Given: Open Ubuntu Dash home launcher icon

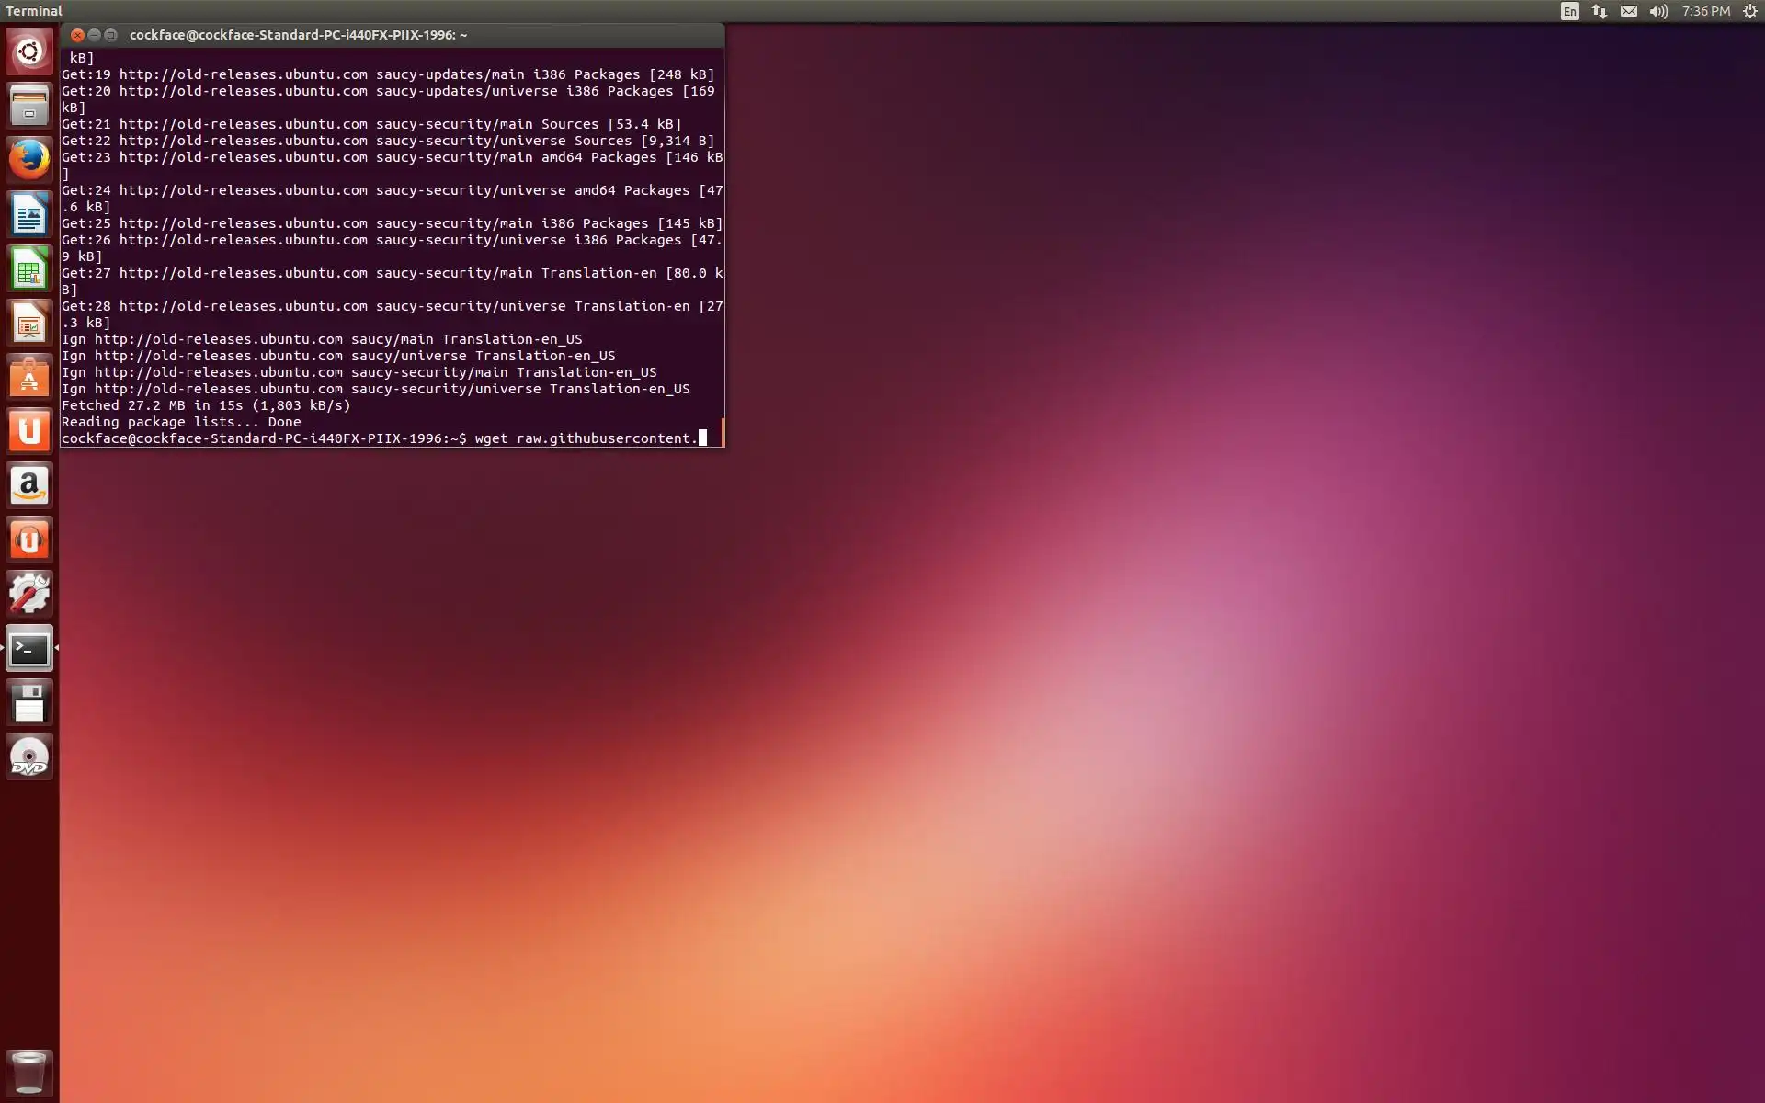Looking at the screenshot, I should point(29,51).
